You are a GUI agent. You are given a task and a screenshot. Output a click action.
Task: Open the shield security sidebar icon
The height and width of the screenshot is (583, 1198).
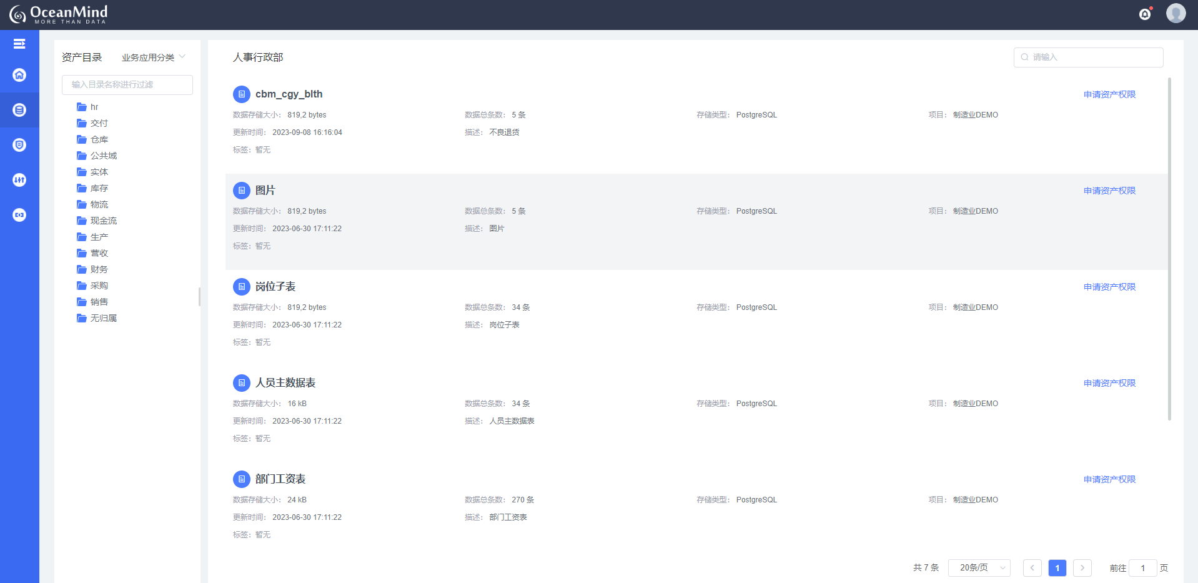click(19, 145)
